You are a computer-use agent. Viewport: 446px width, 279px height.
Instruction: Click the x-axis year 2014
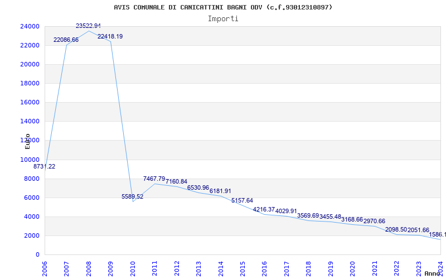220,268
